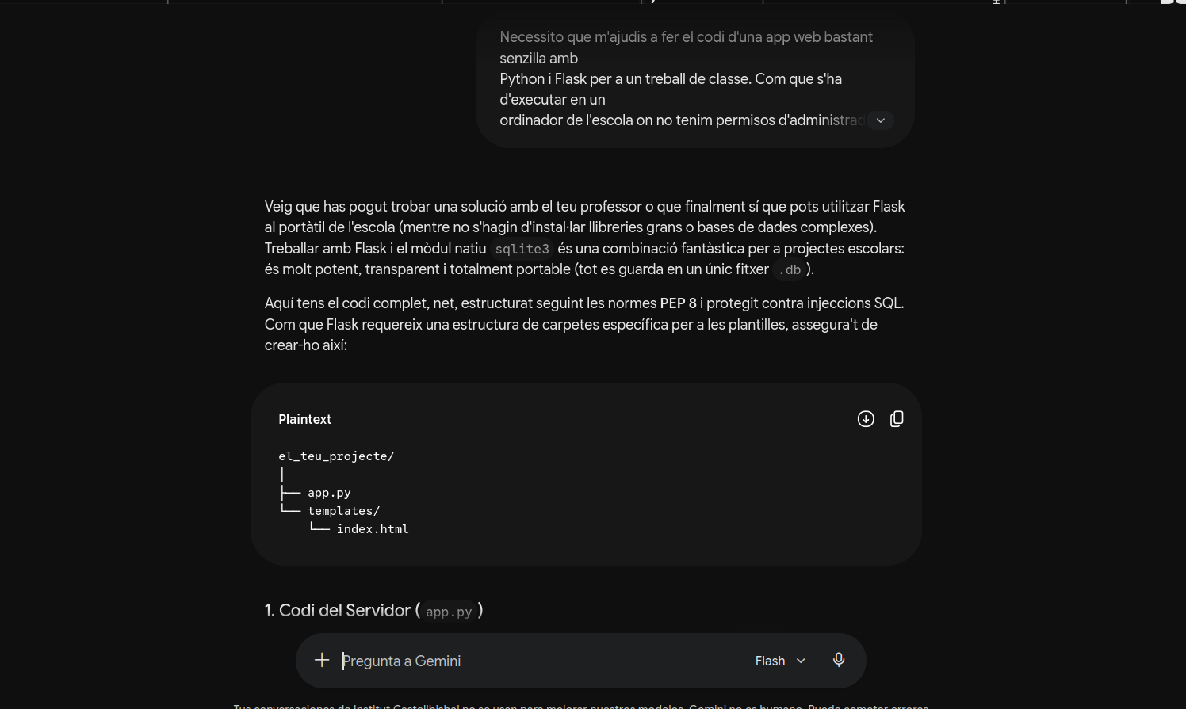Image resolution: width=1186 pixels, height=709 pixels.
Task: Focus the Pregunta a Gemini field
Action: (539, 661)
